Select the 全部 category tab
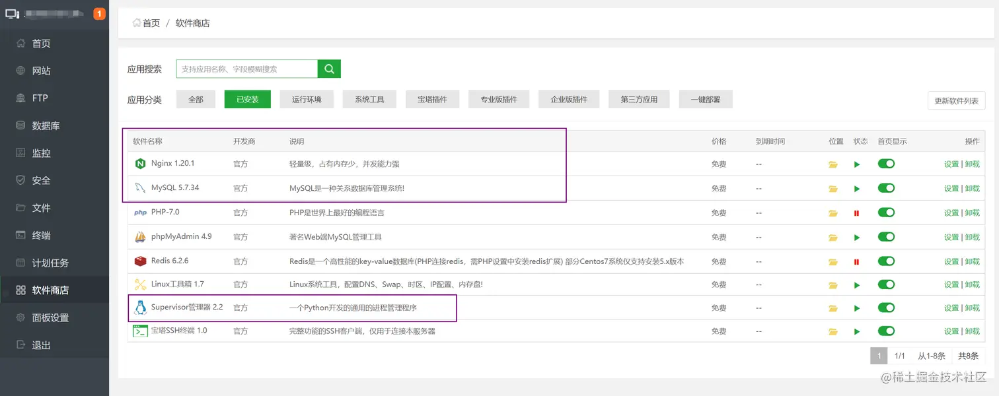Viewport: 999px width, 396px height. click(196, 100)
